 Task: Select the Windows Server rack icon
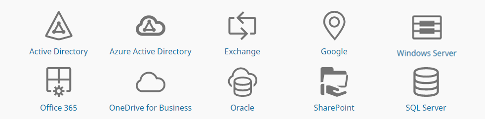[x=427, y=27]
